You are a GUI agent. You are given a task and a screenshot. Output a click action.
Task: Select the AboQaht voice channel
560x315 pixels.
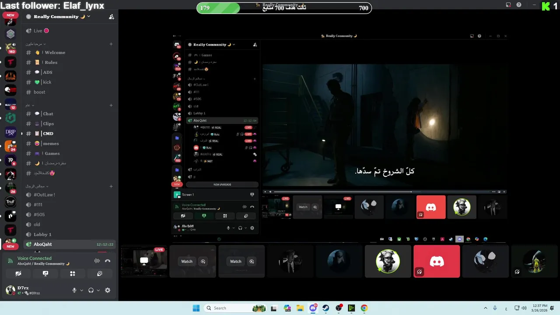70,245
